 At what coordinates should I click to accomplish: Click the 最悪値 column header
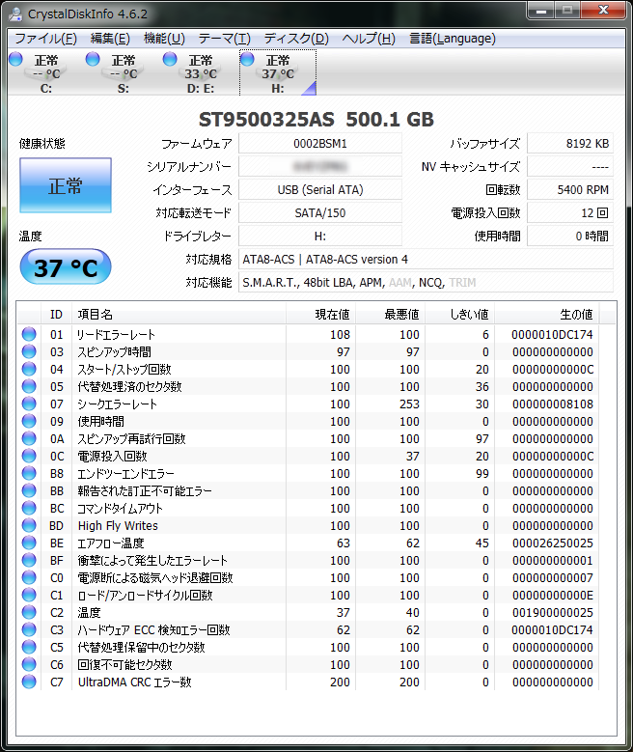tap(391, 314)
